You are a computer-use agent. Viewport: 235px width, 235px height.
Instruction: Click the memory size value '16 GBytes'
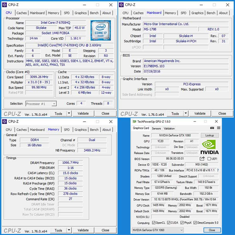[x=34, y=145]
